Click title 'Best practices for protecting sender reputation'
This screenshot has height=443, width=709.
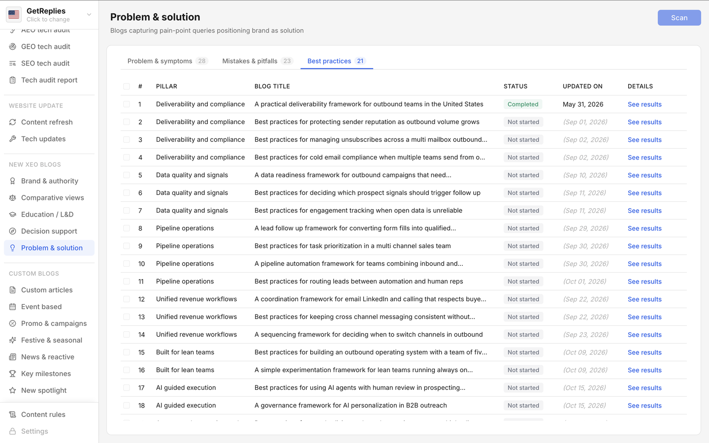coord(367,122)
